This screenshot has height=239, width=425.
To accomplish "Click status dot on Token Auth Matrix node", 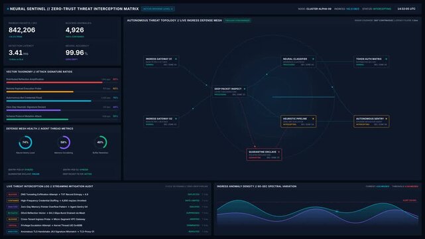I will 387,59.
